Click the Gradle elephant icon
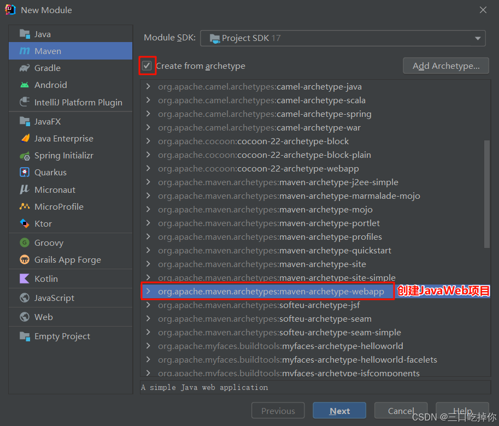 point(25,68)
